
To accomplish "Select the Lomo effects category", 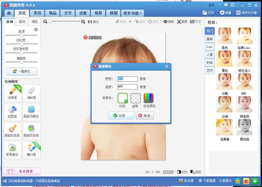I will tap(210, 47).
